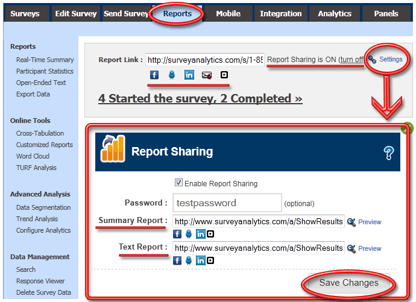
Task: Share Text Report on Facebook
Action: point(177,260)
